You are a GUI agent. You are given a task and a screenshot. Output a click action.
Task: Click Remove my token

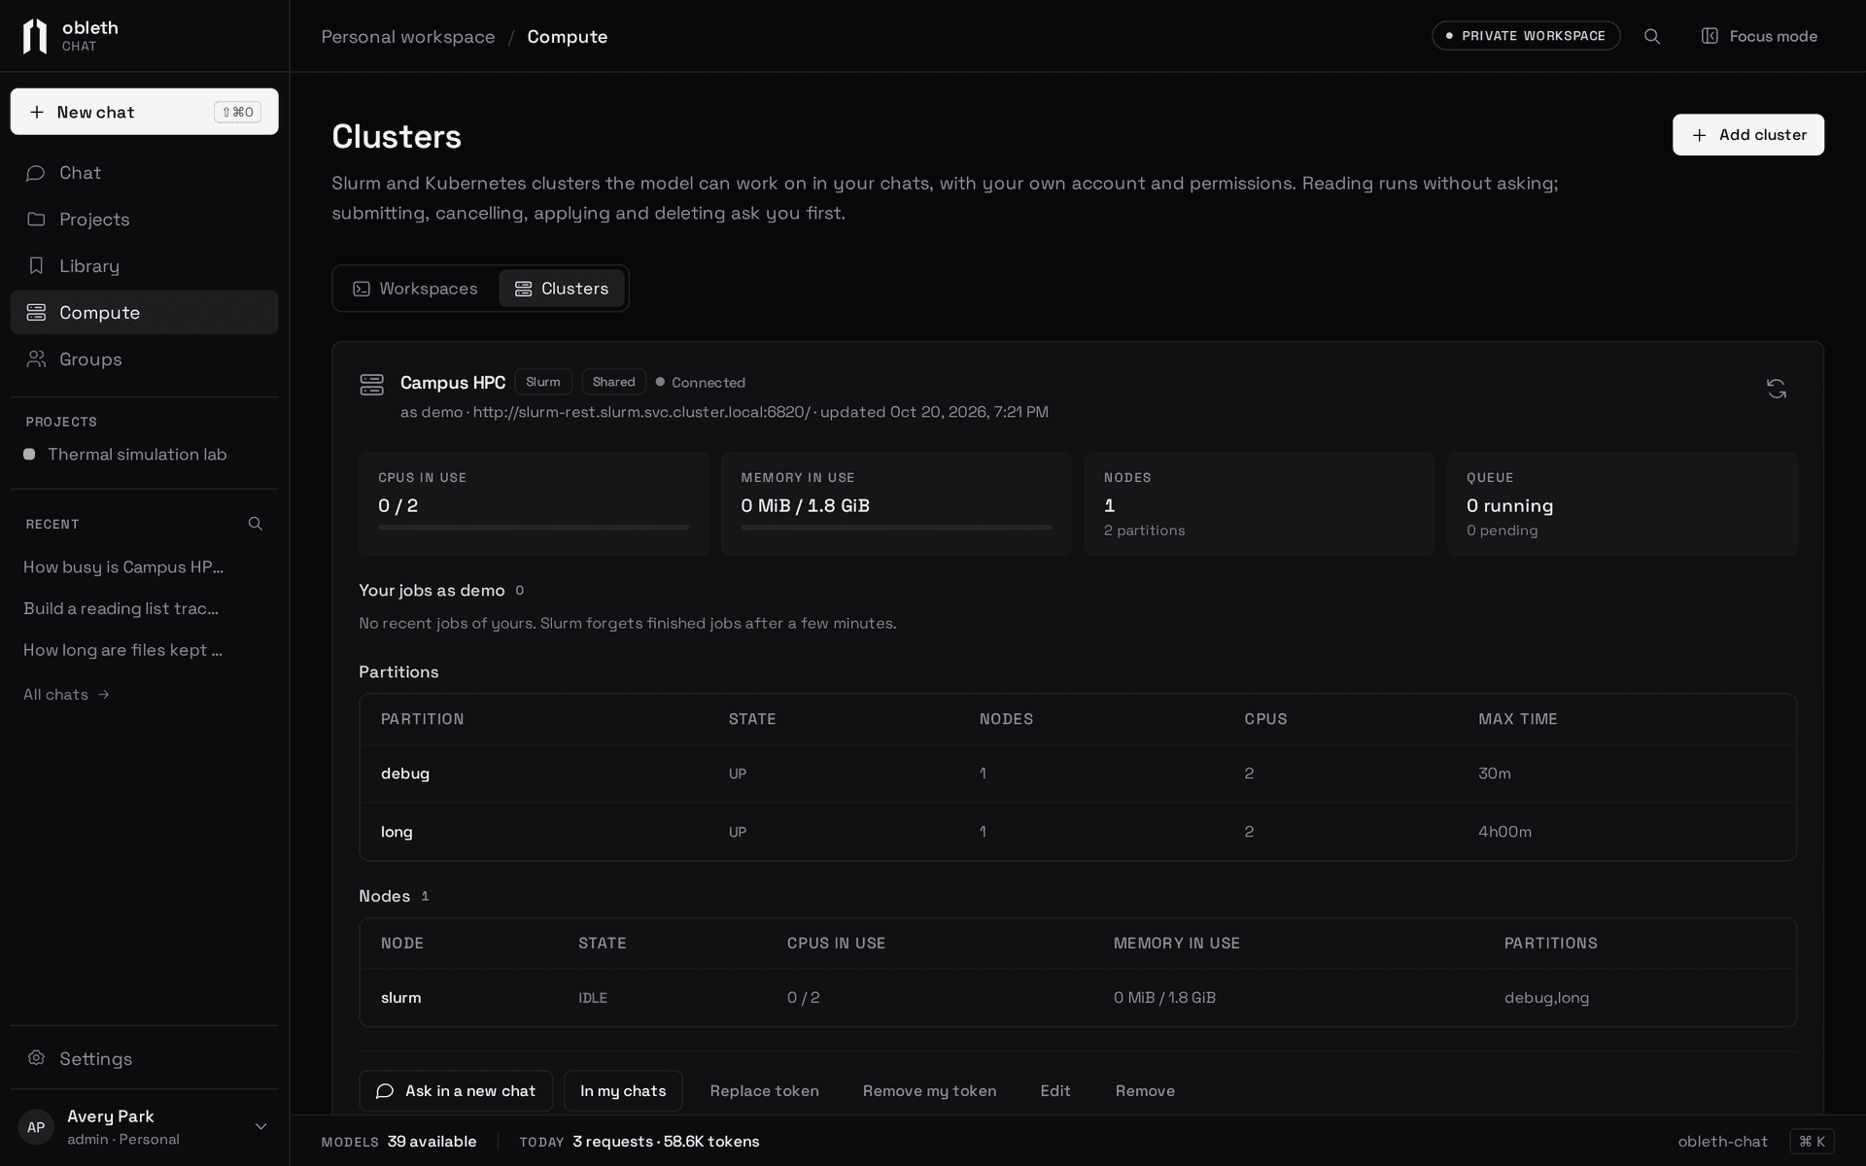pos(929,1091)
